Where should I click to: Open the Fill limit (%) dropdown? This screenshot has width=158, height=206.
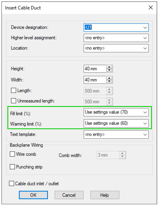pyautogui.click(x=145, y=112)
